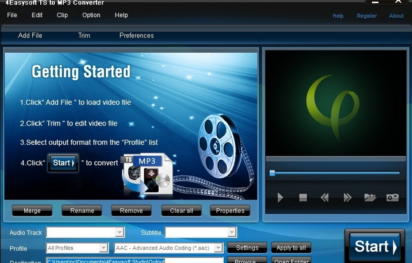The image size is (412, 263).
Task: Expand the Subtitle dropdown
Action: pyautogui.click(x=232, y=232)
